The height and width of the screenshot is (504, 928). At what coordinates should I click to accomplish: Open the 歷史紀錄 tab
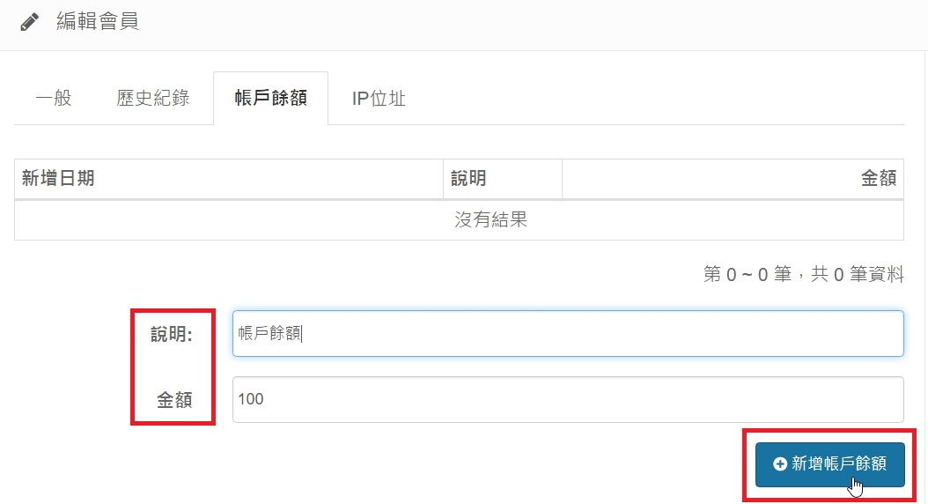click(153, 98)
